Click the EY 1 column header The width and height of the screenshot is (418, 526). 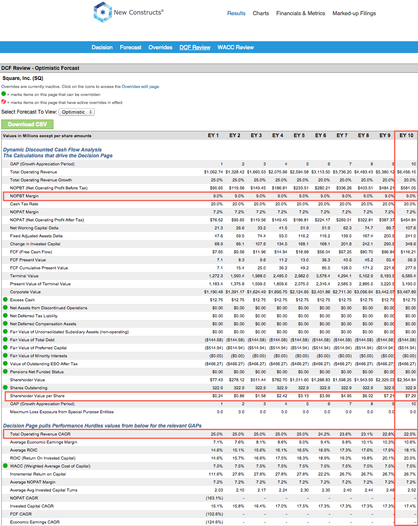[x=213, y=135]
